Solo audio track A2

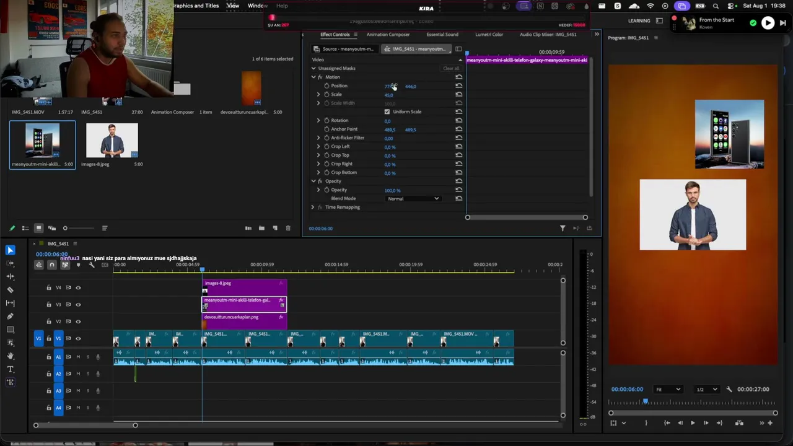click(x=88, y=374)
